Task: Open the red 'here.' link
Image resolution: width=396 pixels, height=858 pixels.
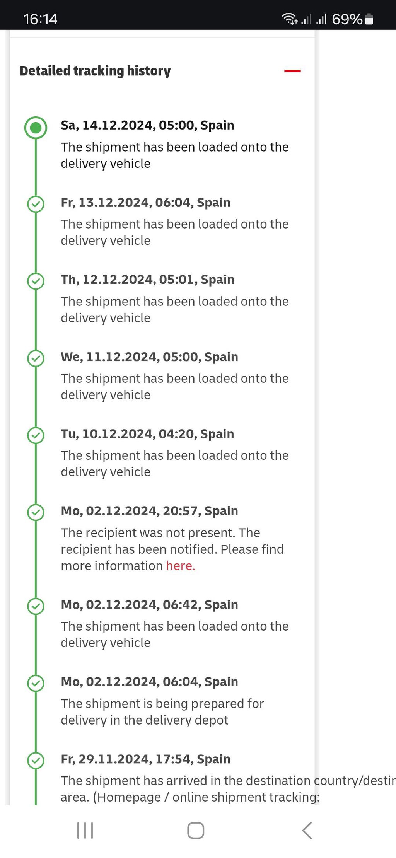Action: [181, 566]
